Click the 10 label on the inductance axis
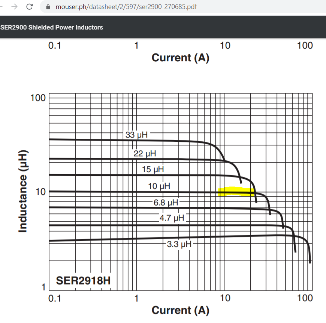This screenshot has width=326, height=323. coord(40,192)
